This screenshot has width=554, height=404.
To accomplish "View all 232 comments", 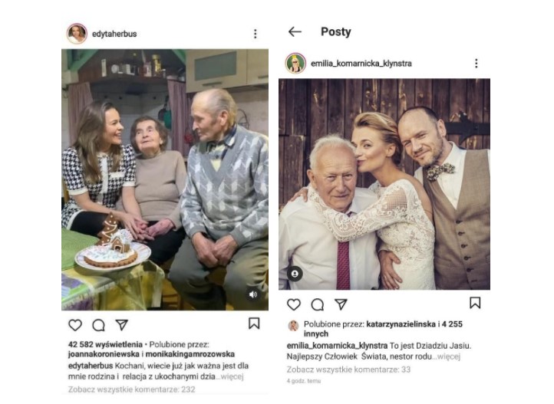I will (x=131, y=389).
